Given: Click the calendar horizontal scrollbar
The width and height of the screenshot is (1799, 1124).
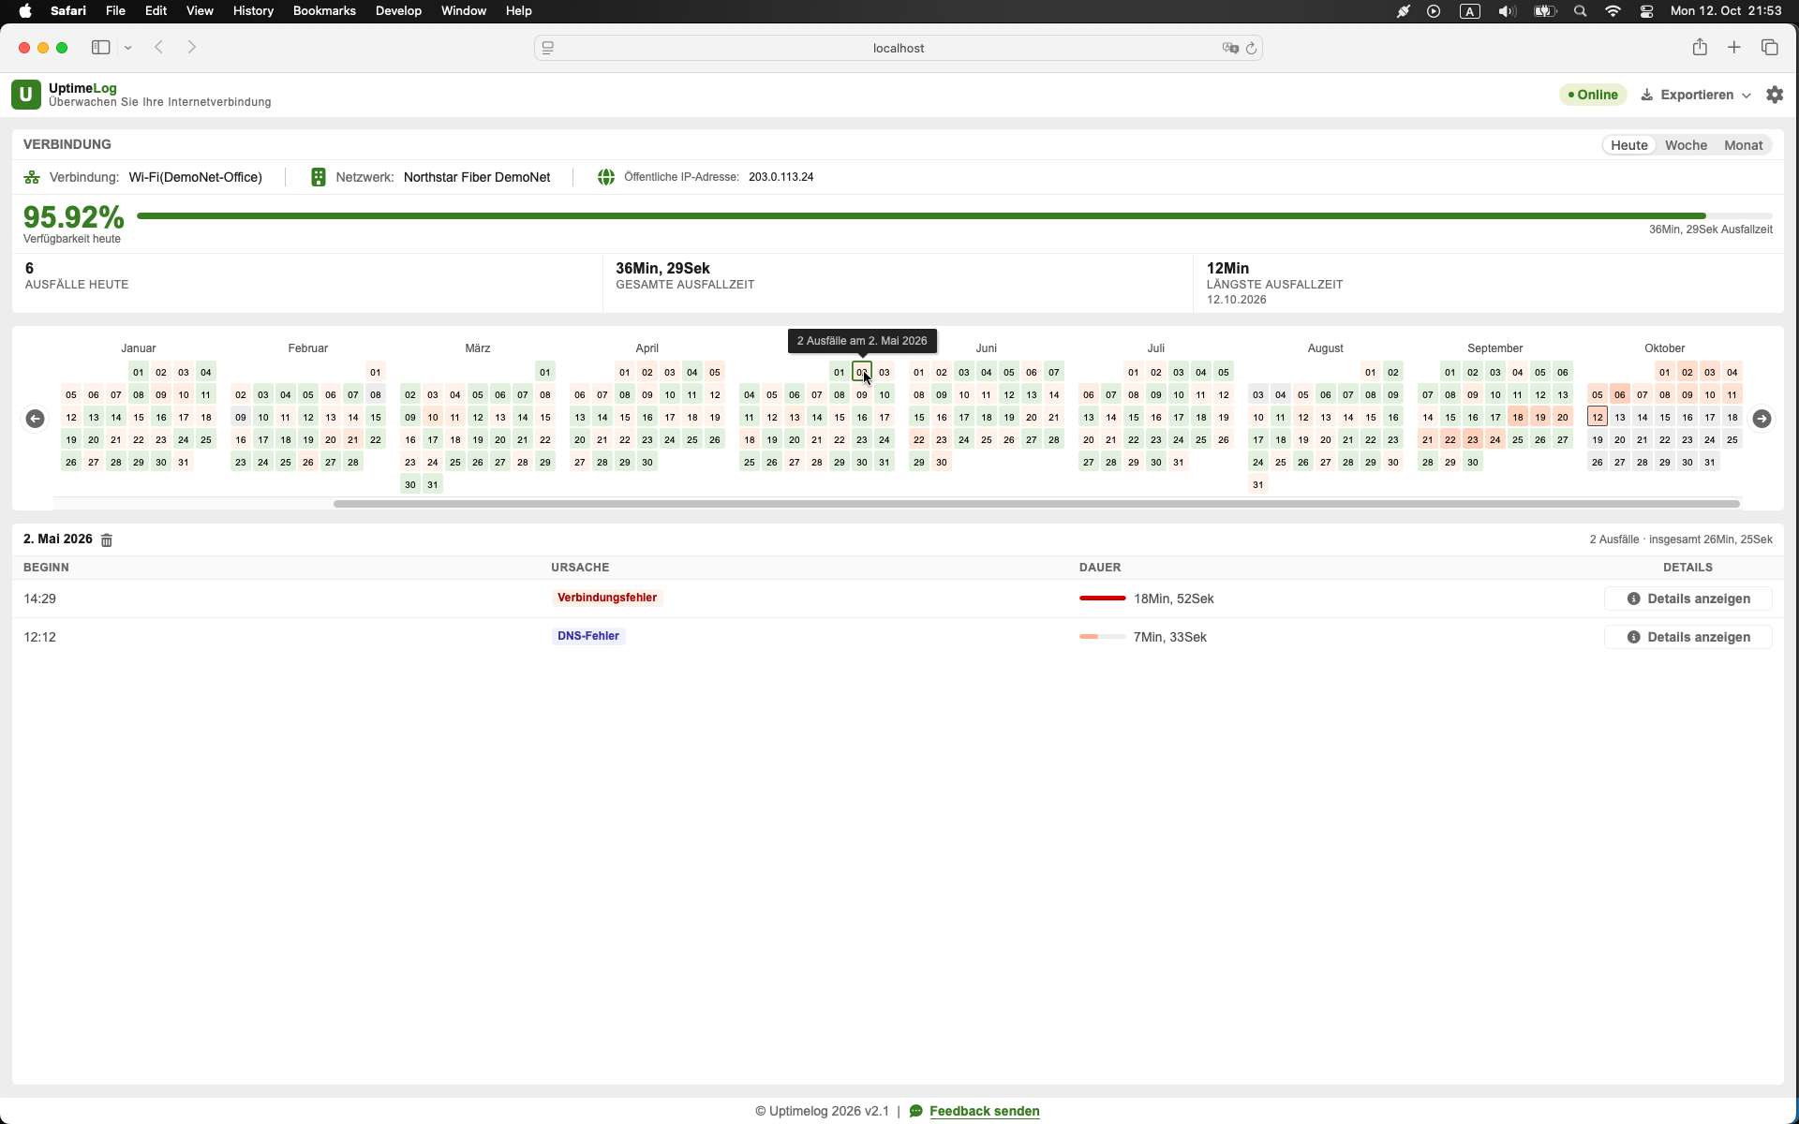Looking at the screenshot, I should point(1036,504).
